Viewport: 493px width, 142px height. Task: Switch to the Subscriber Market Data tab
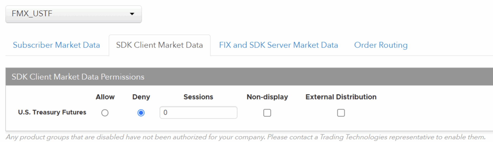coord(56,45)
